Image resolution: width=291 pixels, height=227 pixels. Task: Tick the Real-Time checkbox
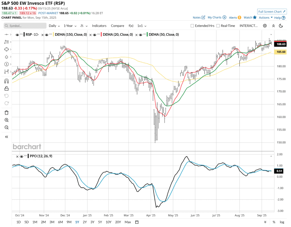[x=218, y=26]
